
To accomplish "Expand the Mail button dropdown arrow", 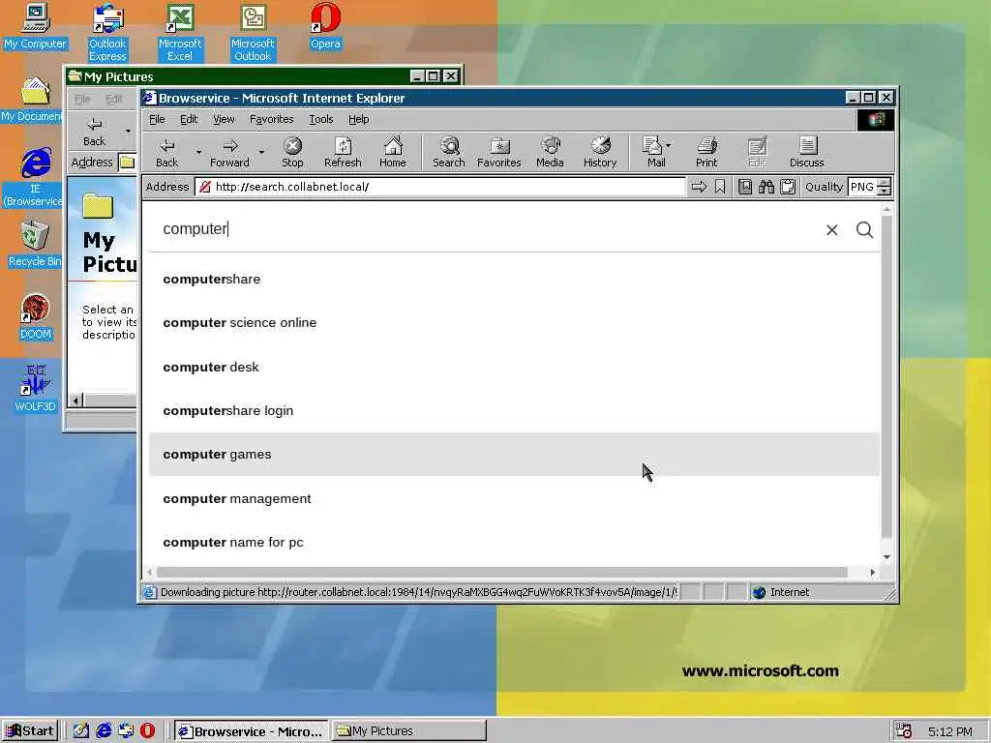I will coord(669,145).
